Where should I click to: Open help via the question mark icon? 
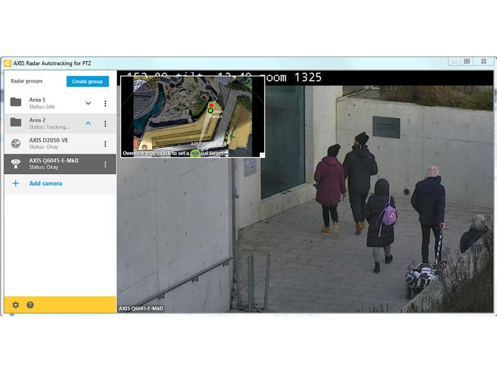coord(30,305)
